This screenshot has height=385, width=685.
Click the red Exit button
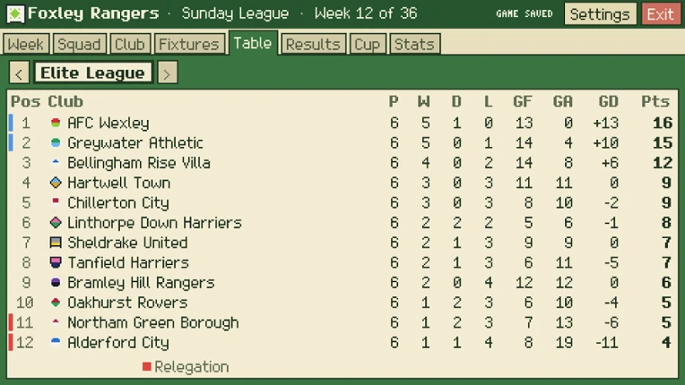tap(661, 14)
